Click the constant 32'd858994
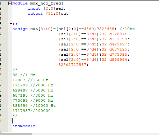 click(114, 60)
